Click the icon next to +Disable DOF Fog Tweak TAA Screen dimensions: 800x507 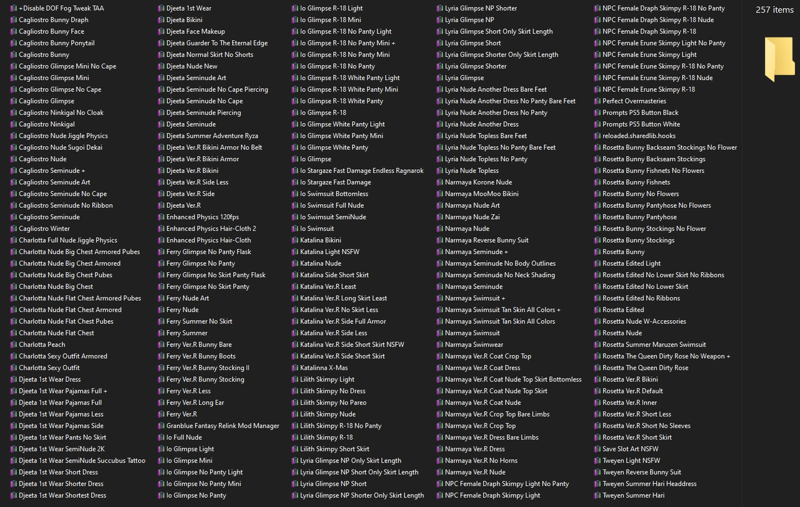point(14,8)
